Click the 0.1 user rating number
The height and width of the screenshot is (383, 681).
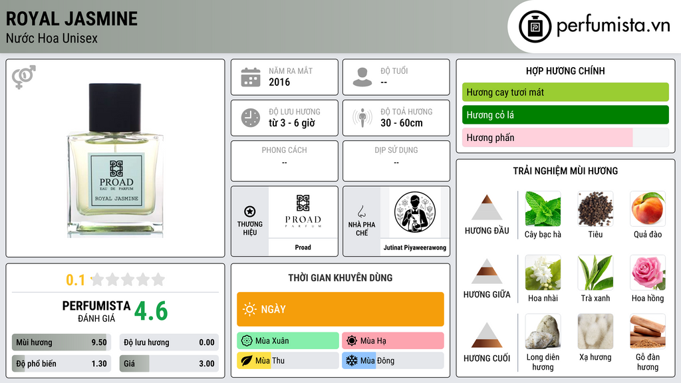(76, 280)
